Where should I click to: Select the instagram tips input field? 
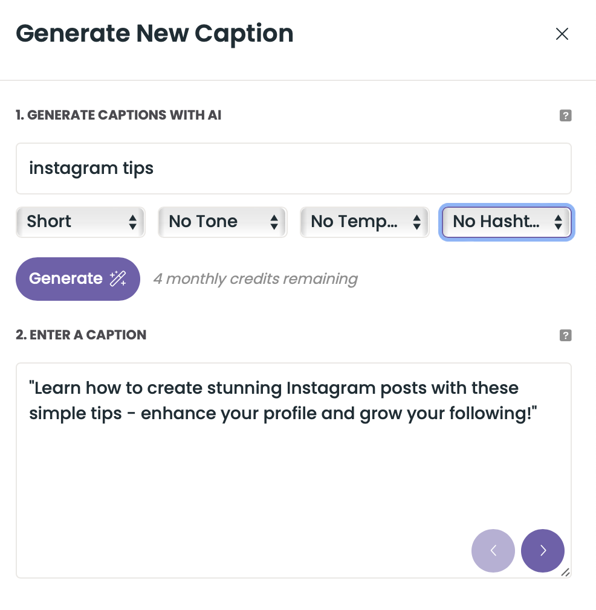click(x=294, y=168)
